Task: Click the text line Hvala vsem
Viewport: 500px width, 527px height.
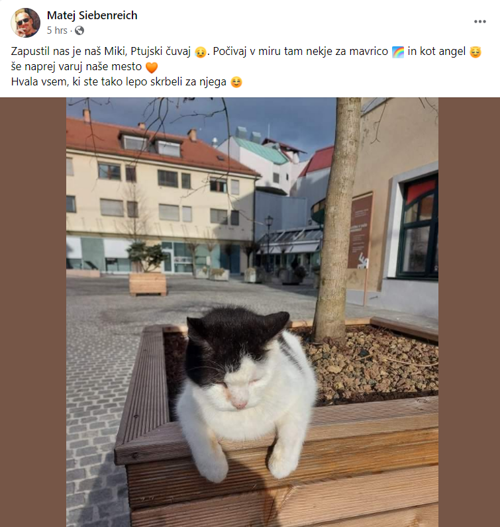Action: (126, 82)
